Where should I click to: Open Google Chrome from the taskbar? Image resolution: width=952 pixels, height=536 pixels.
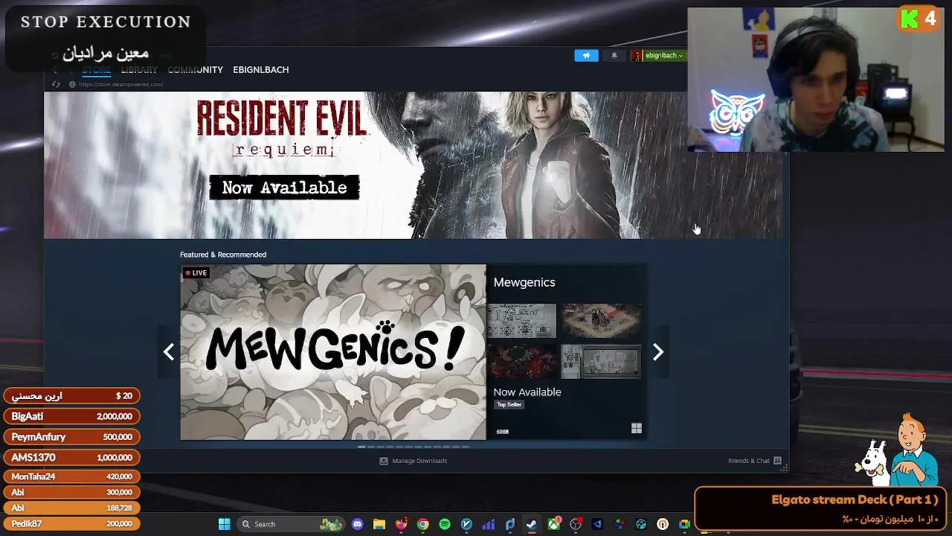[423, 524]
